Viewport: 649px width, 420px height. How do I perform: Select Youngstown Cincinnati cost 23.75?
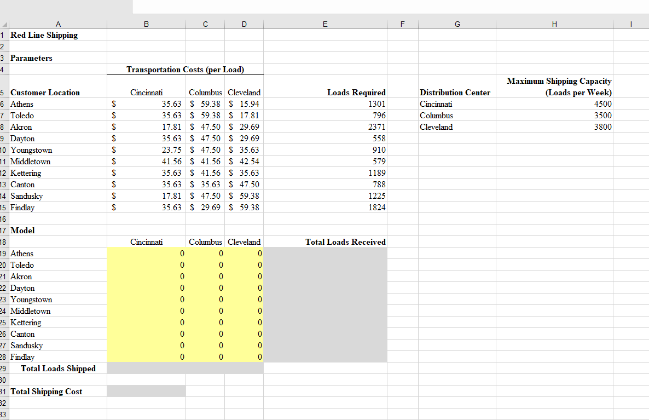click(146, 150)
